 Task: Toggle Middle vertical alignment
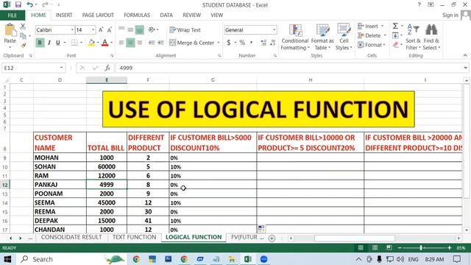[130, 29]
